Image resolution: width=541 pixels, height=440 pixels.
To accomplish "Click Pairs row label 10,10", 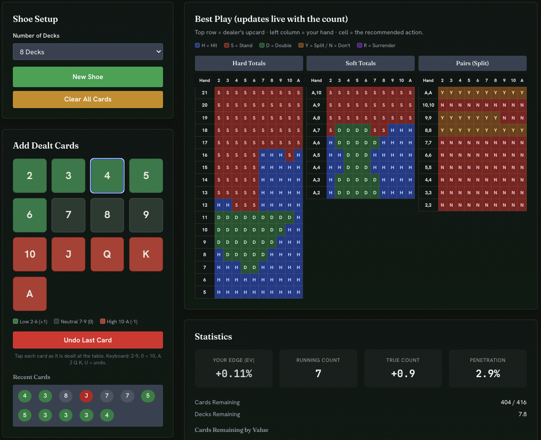I will (428, 105).
